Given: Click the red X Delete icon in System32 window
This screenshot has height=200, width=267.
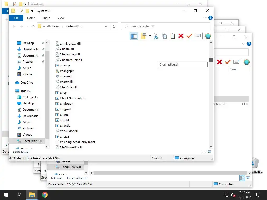Looking at the screenshot, I should tap(181, 36).
